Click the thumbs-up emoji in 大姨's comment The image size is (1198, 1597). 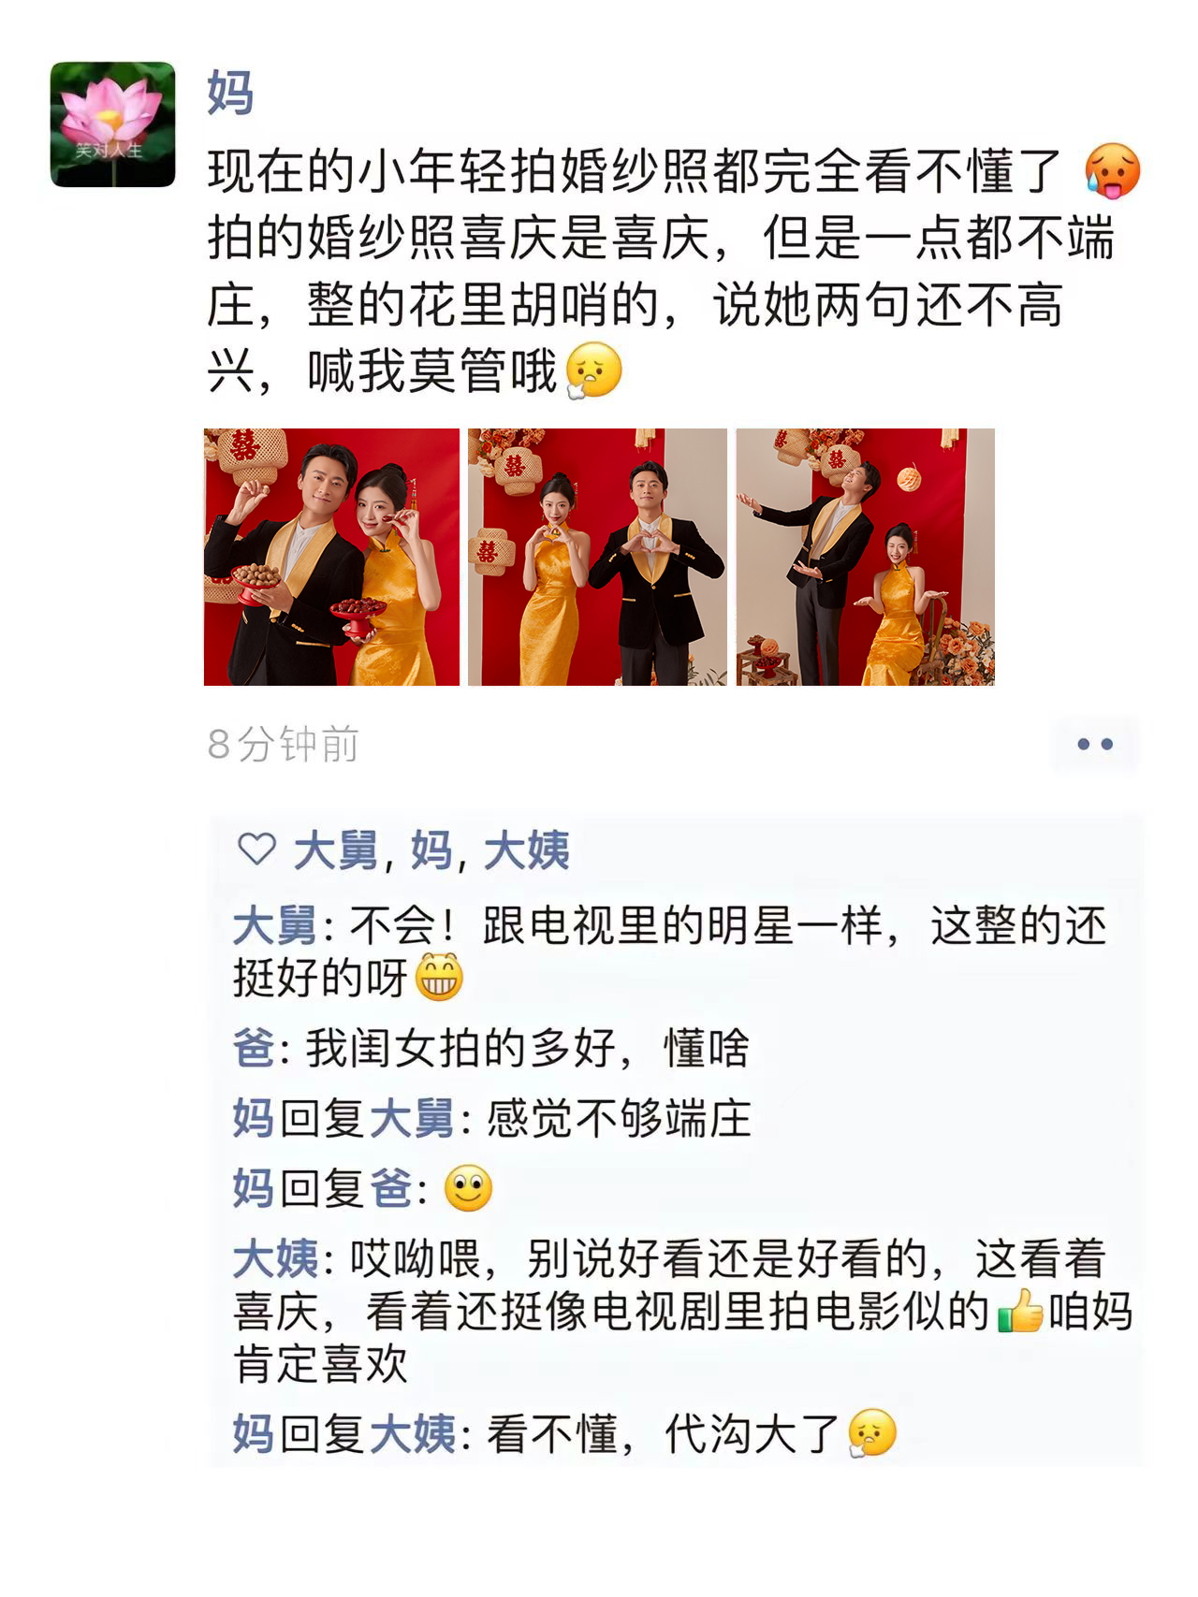point(1019,1310)
